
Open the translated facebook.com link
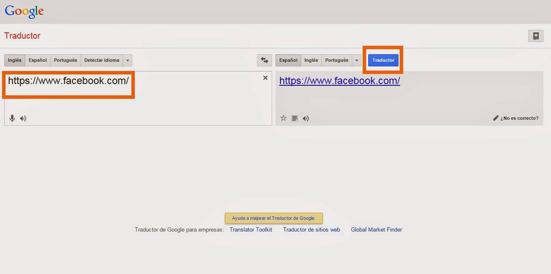(340, 81)
